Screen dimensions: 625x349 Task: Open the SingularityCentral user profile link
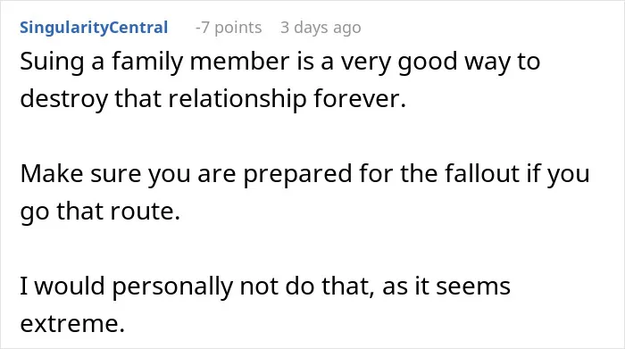[94, 28]
